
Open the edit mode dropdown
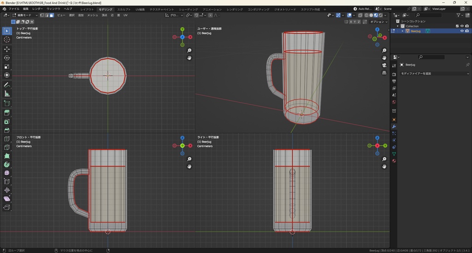point(25,15)
